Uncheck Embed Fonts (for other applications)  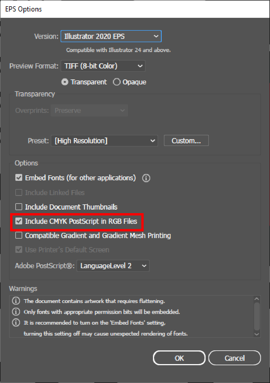click(x=19, y=178)
